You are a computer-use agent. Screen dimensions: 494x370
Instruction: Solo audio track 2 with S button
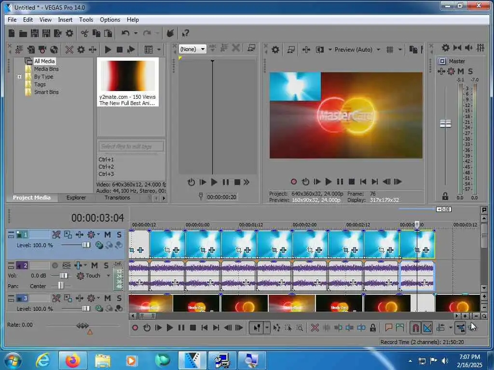tap(106, 266)
